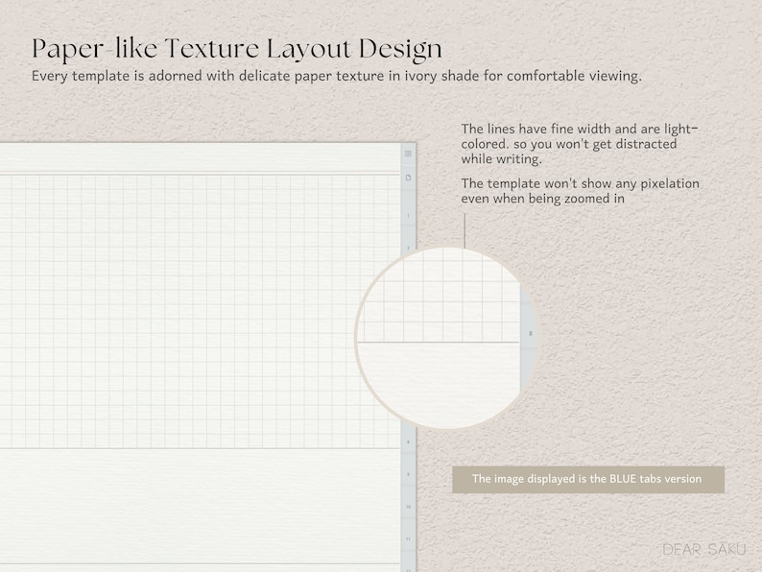Select month tab 10 on planner edge

coord(408,507)
